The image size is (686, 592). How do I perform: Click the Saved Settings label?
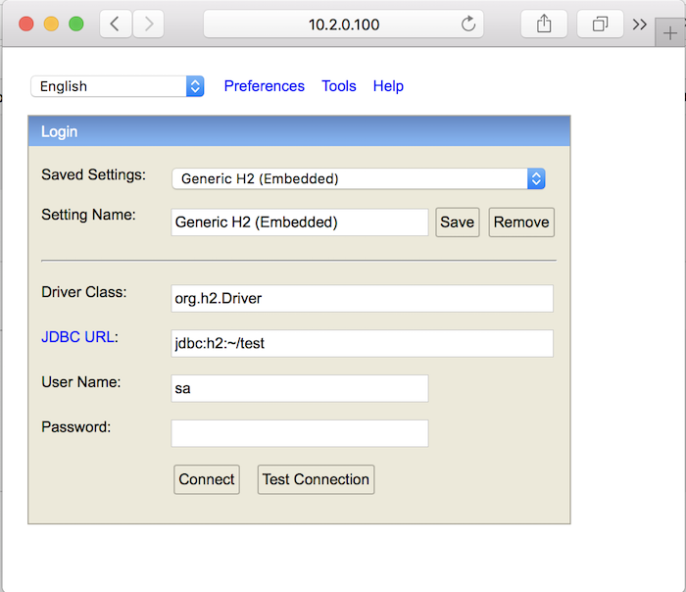[94, 174]
